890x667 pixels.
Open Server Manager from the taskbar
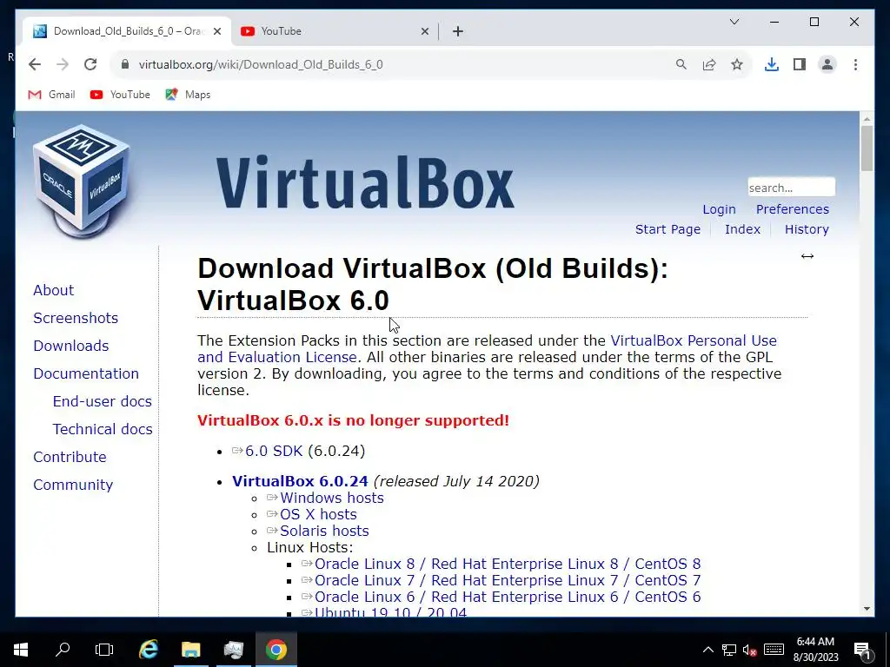click(233, 650)
